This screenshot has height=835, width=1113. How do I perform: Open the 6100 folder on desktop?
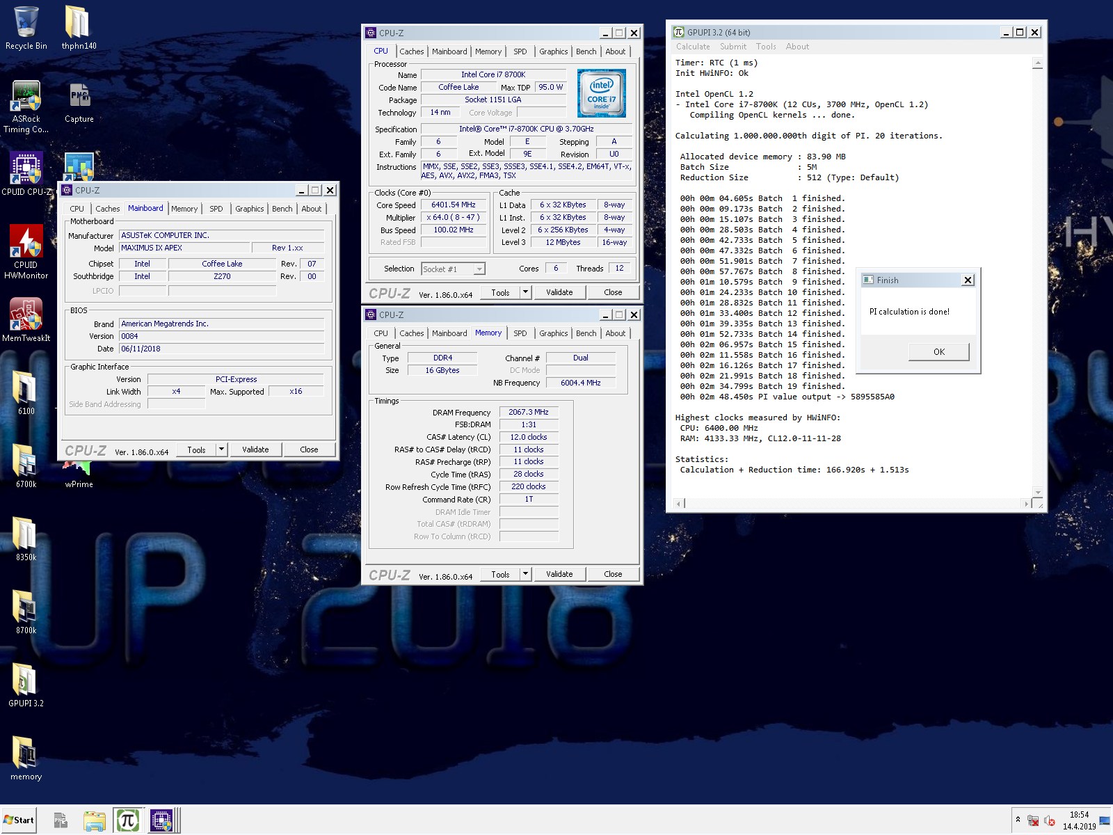click(26, 393)
